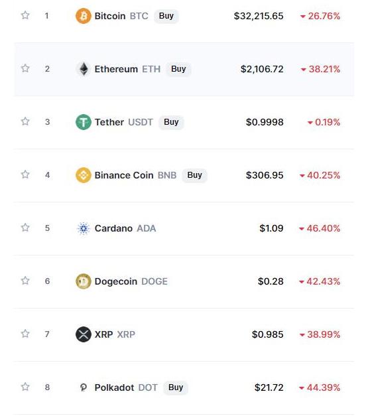This screenshot has width=372, height=416.
Task: Click the Bitcoin orange logo icon
Action: pyautogui.click(x=84, y=16)
